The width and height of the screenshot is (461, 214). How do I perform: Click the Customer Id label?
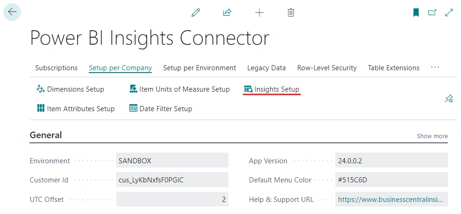pos(49,180)
